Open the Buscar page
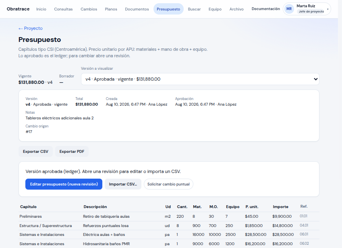The image size is (342, 248). point(194,9)
